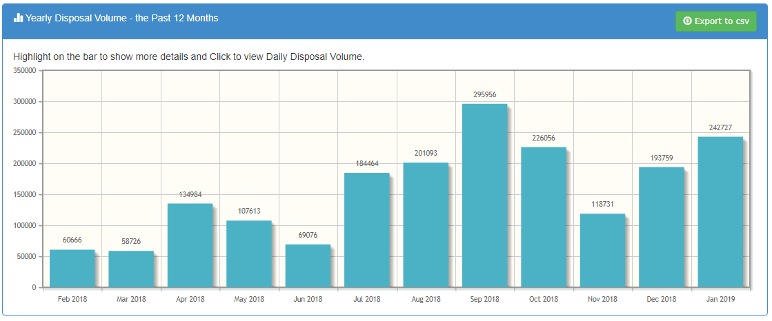
Task: Click the value label 184464
Action: [x=367, y=164]
